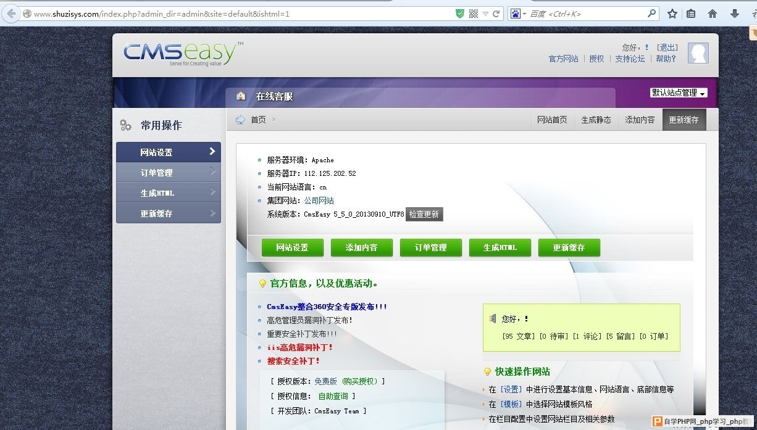Open 网站设置 in the left sidebar
Viewport: 757px width, 430px height.
169,152
